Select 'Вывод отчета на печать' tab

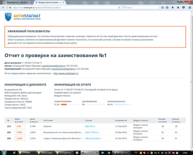pos(50,2)
